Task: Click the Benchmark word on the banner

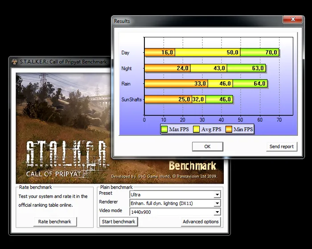Action: click(193, 165)
